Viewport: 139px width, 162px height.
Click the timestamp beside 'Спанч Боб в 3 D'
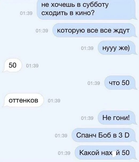(61, 135)
